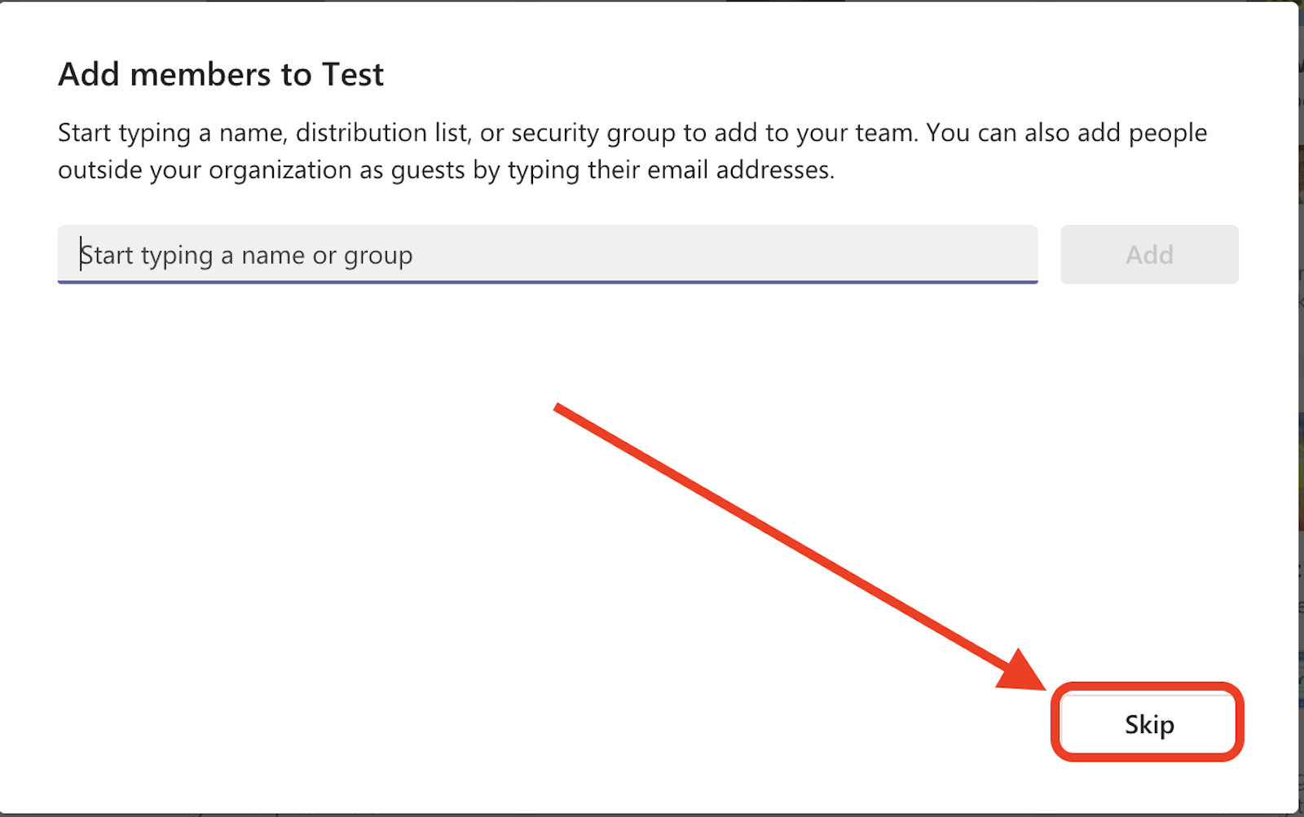Click the phrase 'security group' in the description
Screen dimensions: 1304x817
(x=593, y=133)
